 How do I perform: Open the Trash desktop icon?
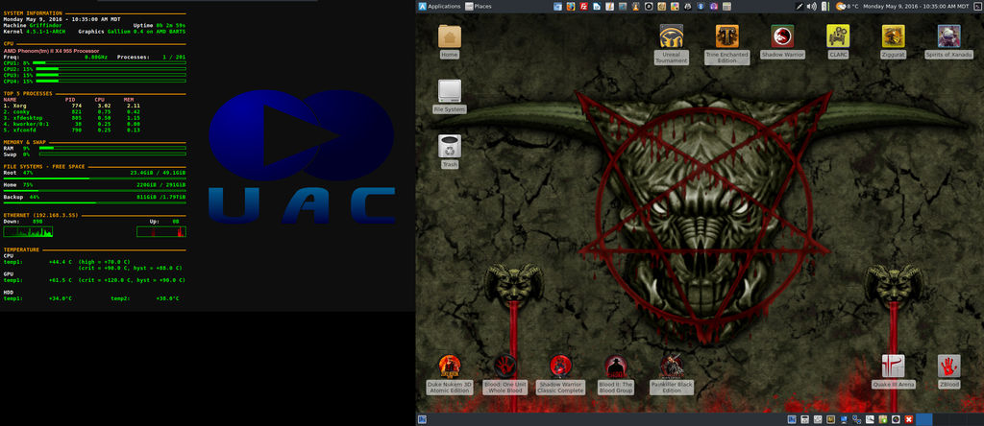pyautogui.click(x=450, y=151)
